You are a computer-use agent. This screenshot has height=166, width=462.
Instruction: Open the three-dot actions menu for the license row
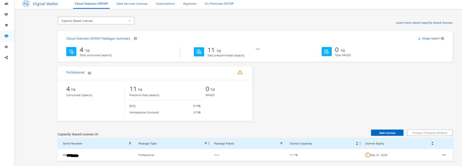click(444, 155)
